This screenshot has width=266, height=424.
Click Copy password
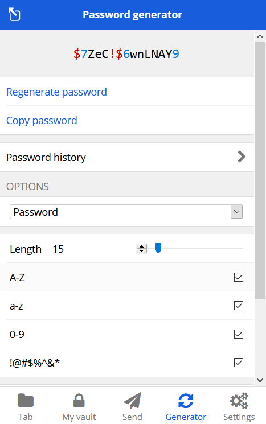(x=42, y=121)
